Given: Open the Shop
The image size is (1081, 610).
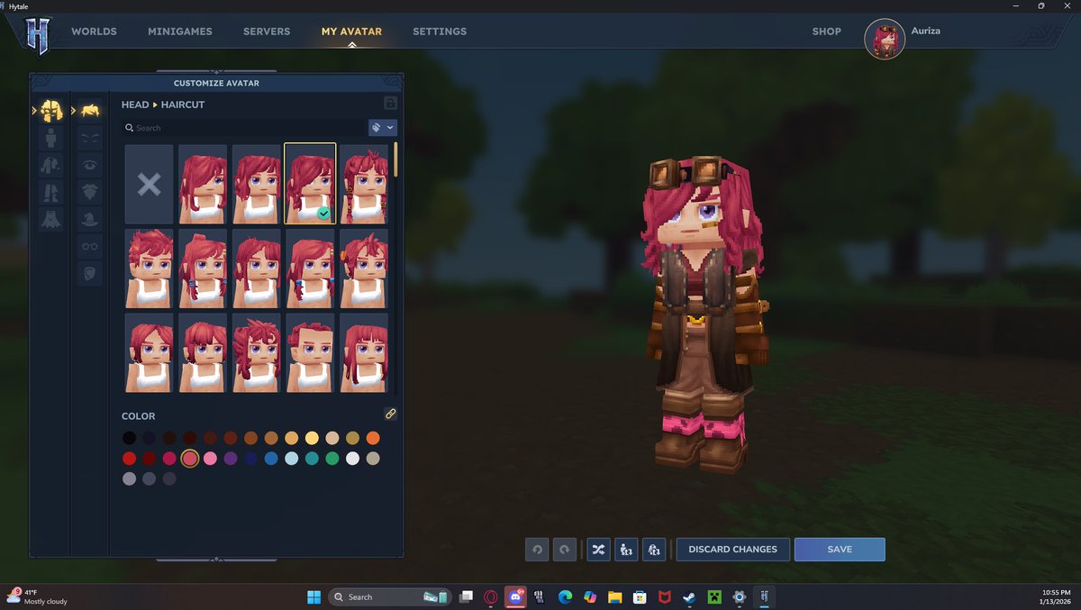Looking at the screenshot, I should click(826, 32).
